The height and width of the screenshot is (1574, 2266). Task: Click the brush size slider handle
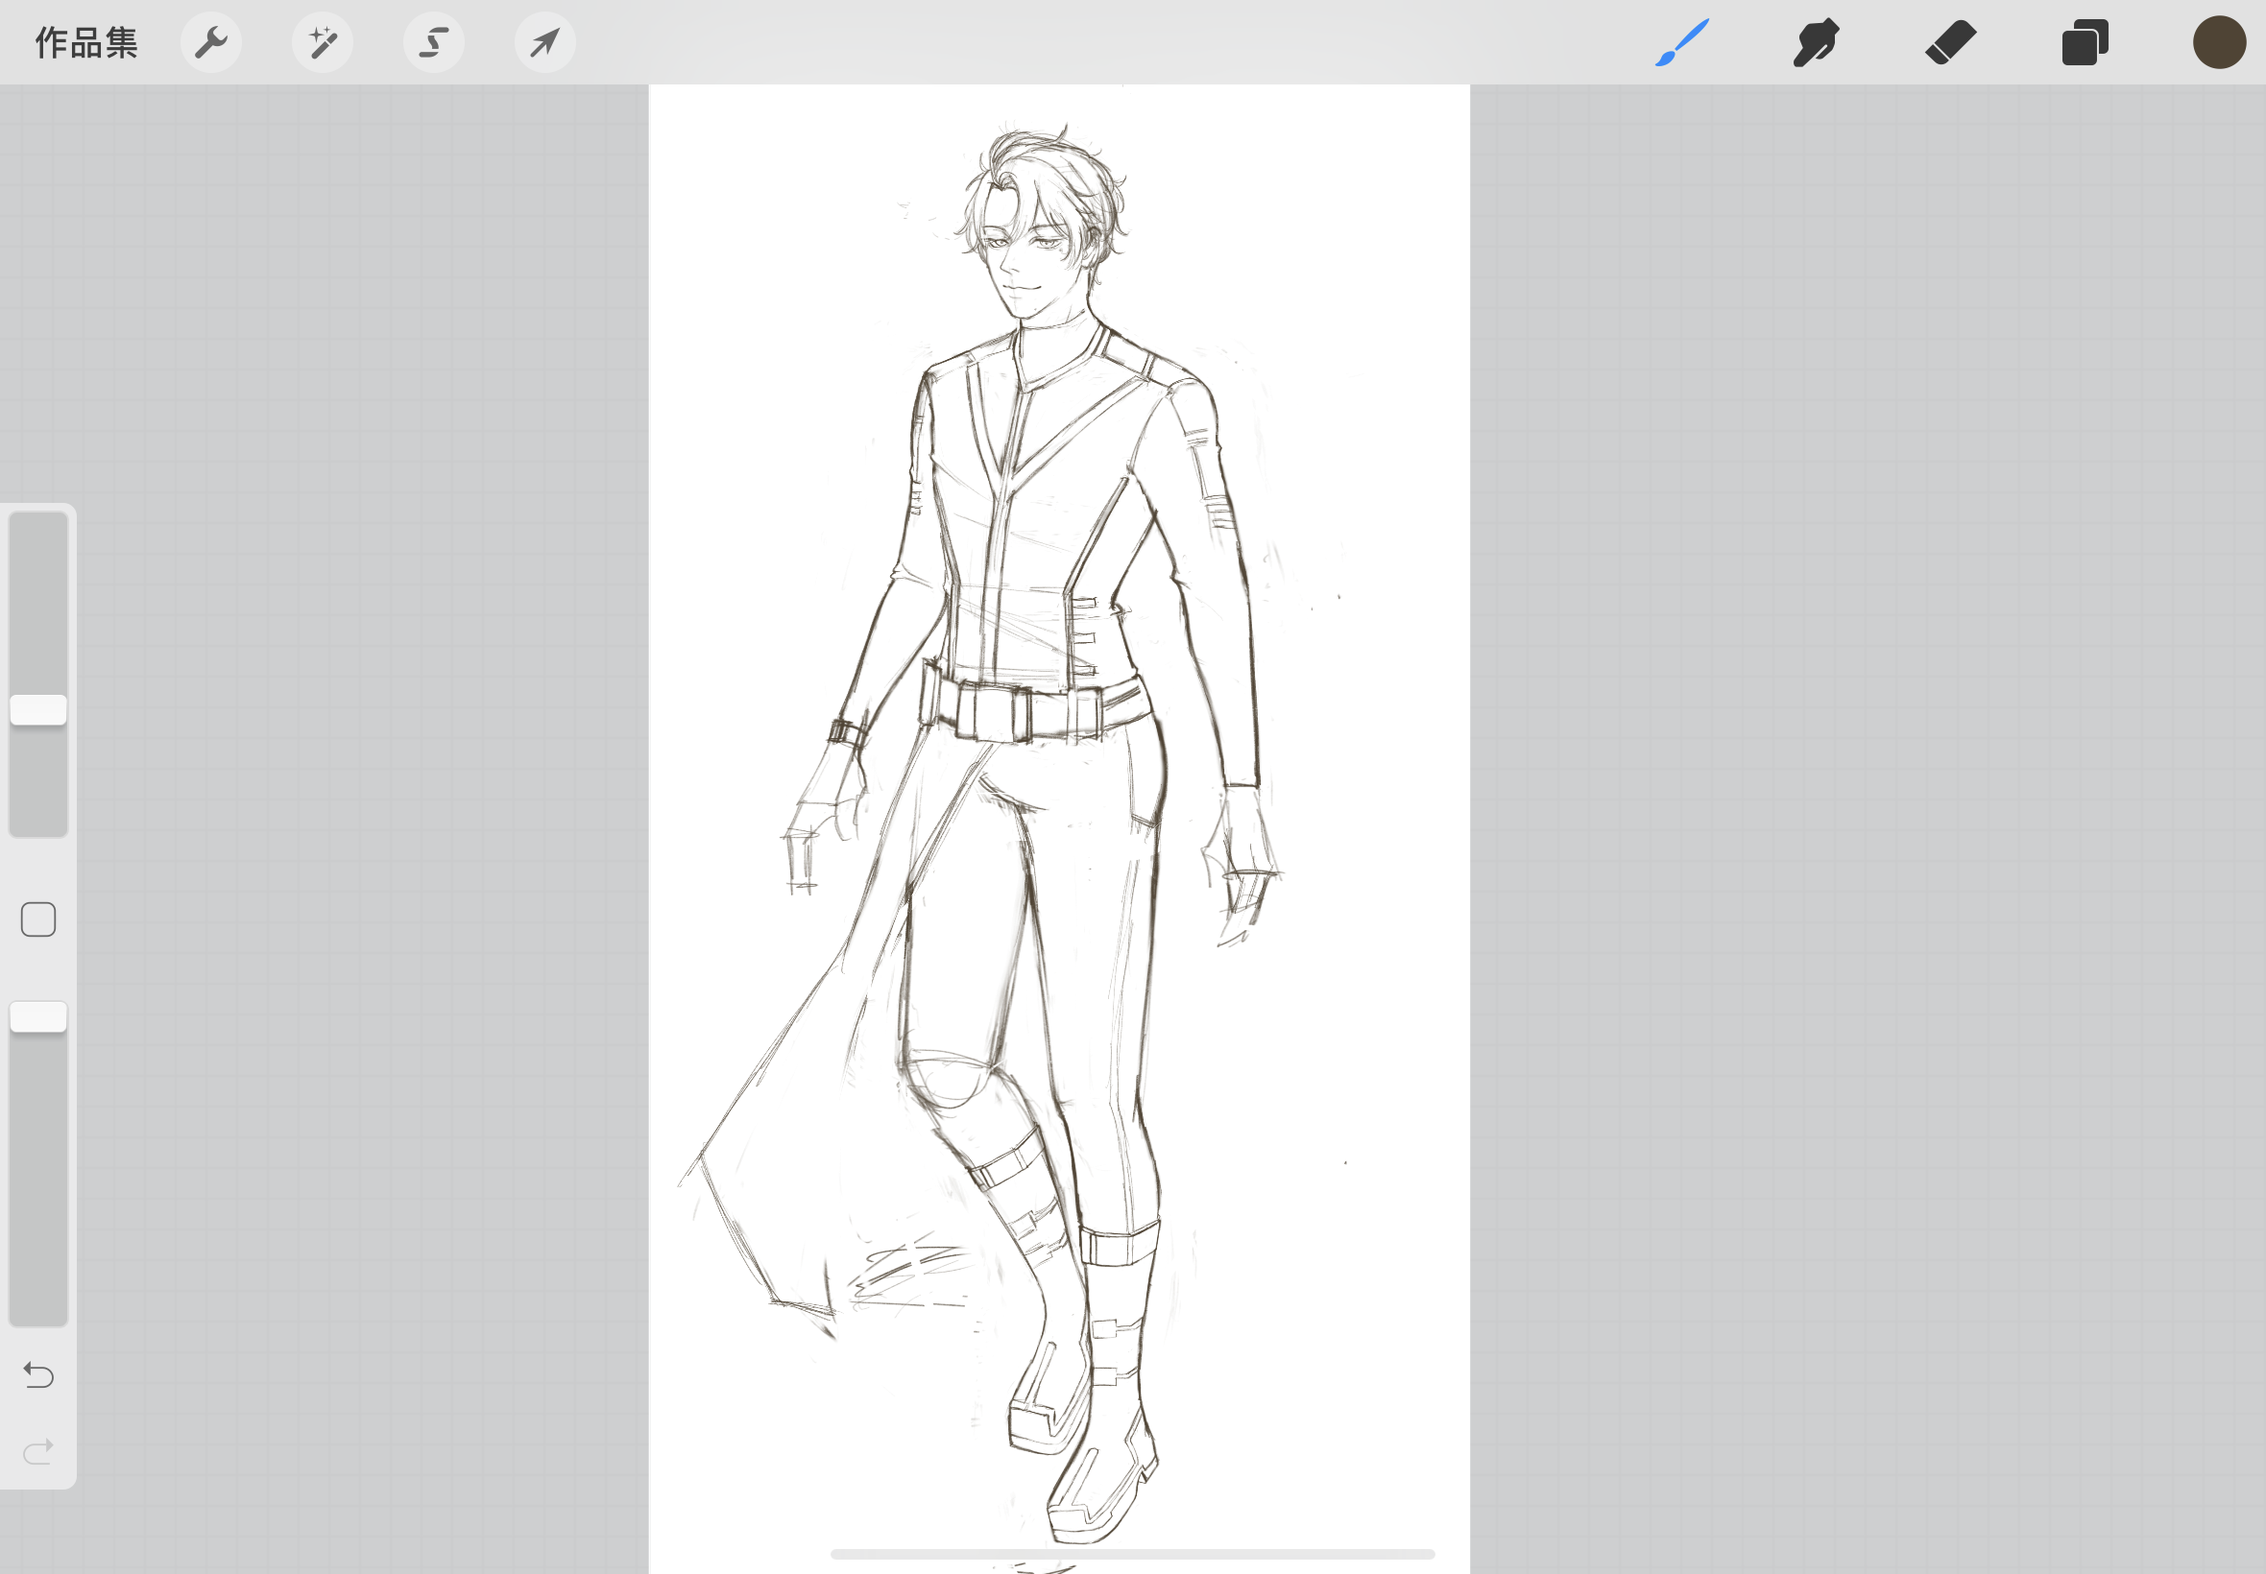coord(38,710)
